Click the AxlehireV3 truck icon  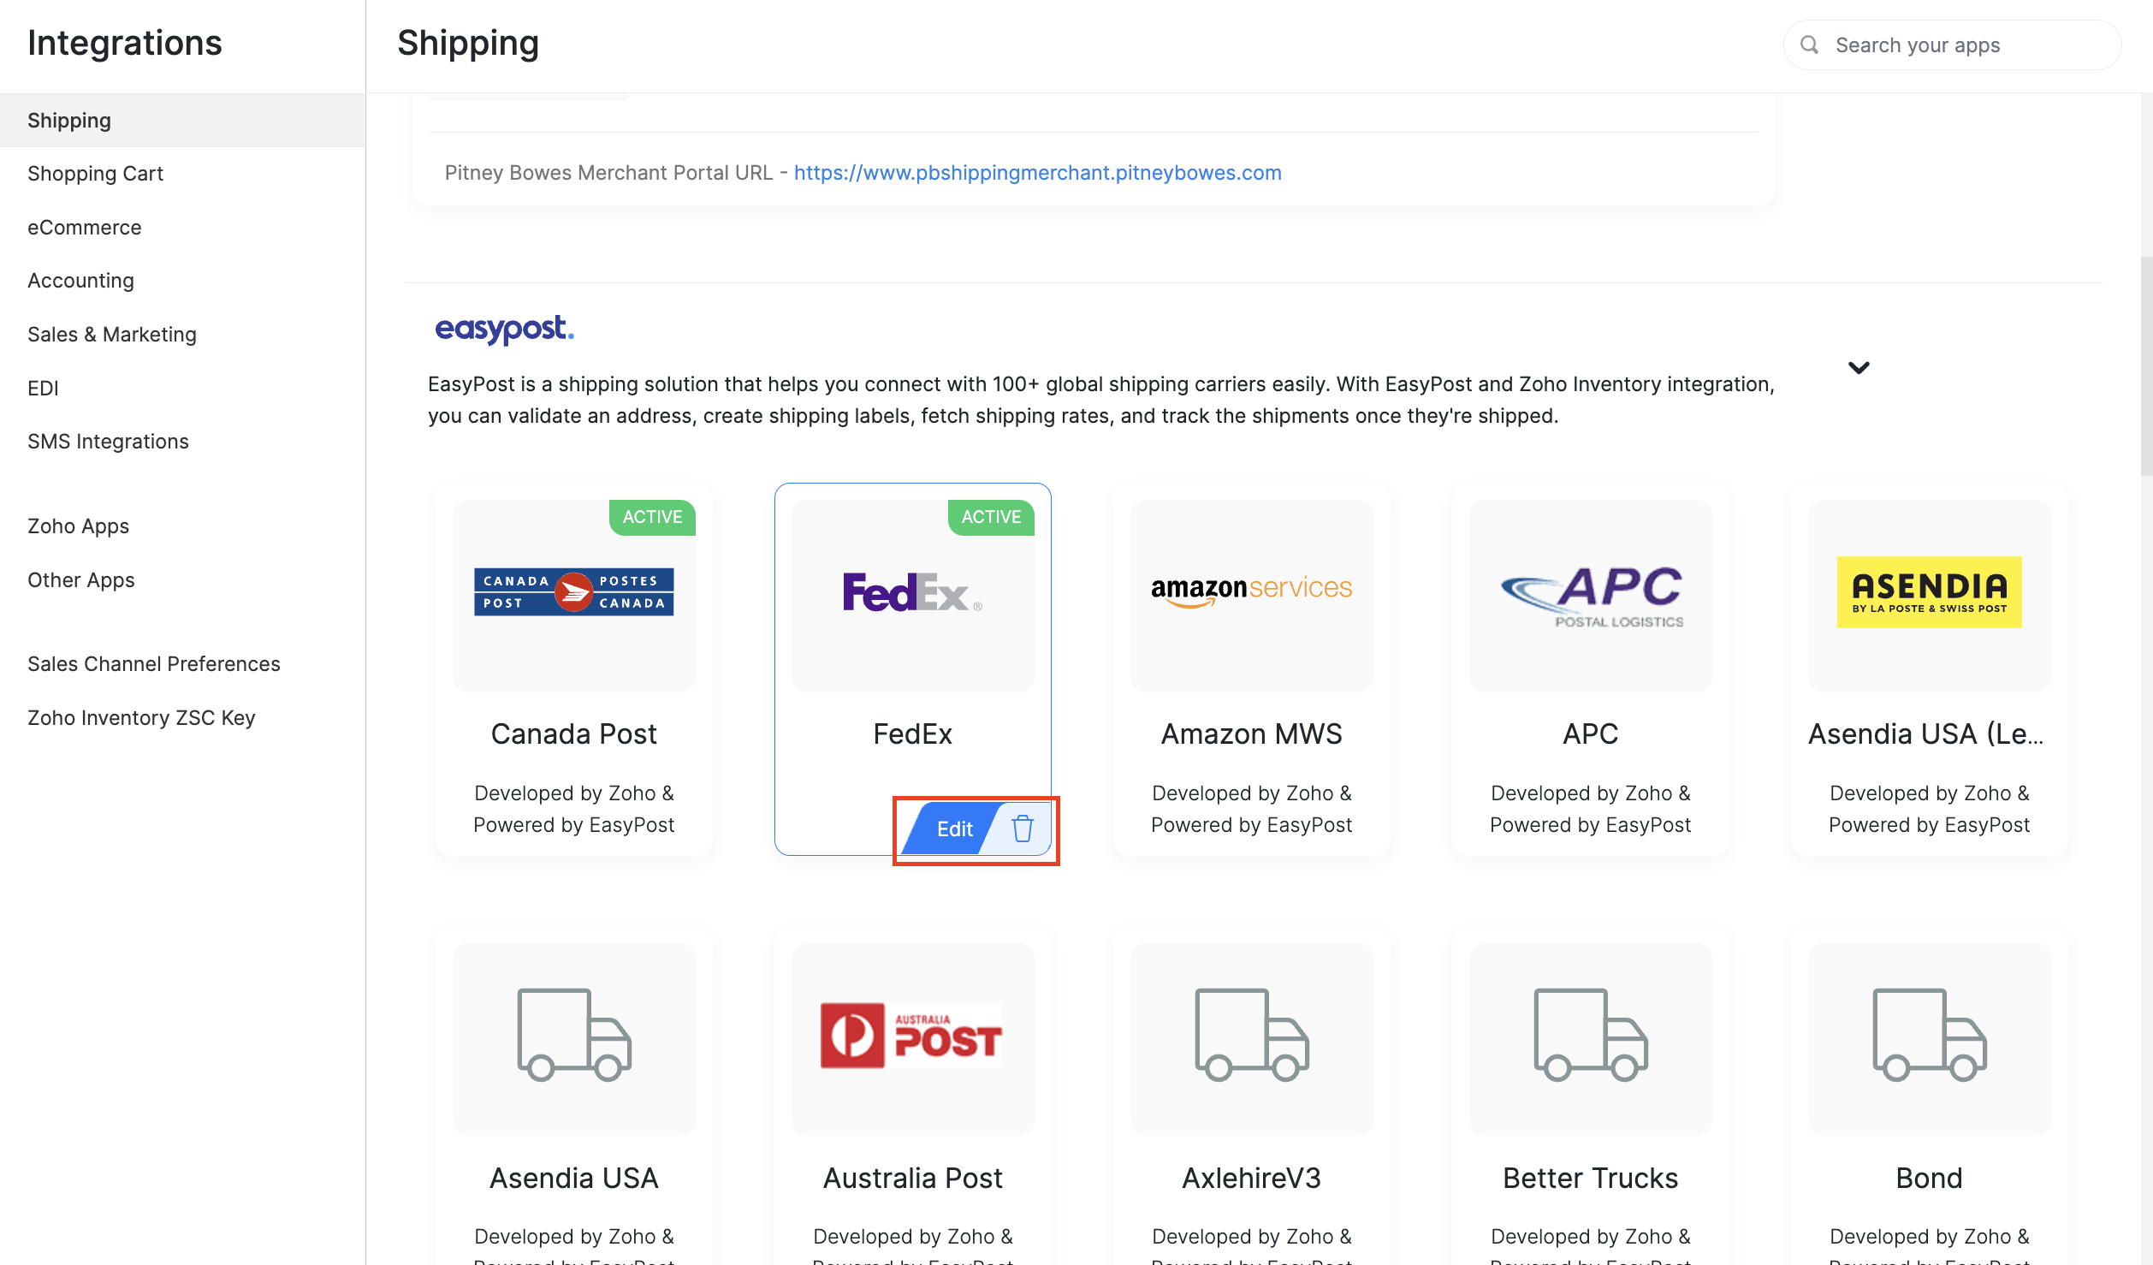pyautogui.click(x=1251, y=1036)
